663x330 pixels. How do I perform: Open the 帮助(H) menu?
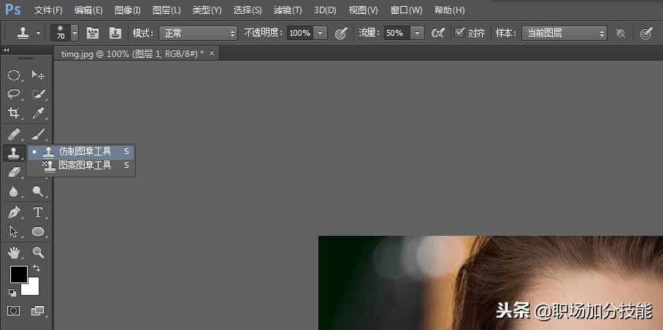point(448,10)
